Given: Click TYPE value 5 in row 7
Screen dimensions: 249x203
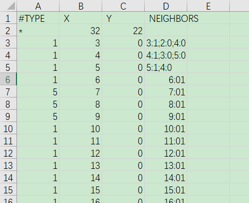Looking at the screenshot, I should click(38, 92).
